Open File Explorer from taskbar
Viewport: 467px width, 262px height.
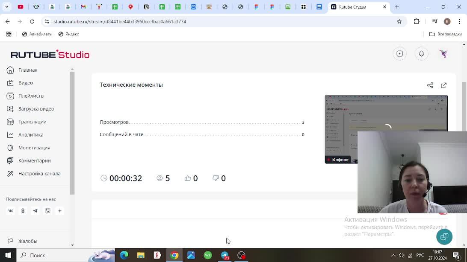141,255
